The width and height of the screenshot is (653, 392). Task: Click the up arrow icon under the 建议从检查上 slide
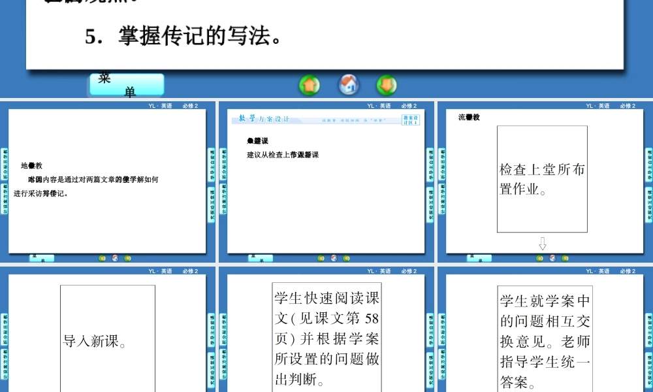click(x=321, y=258)
